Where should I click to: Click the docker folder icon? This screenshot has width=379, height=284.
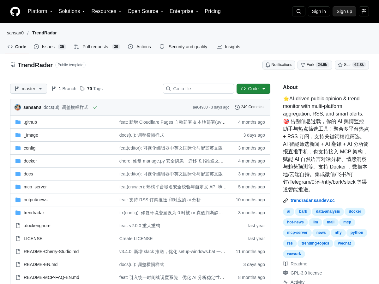click(x=18, y=161)
